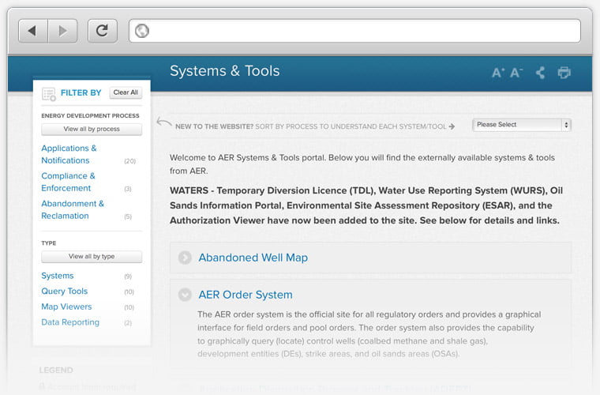
Task: Clear all filters
Action: click(126, 92)
